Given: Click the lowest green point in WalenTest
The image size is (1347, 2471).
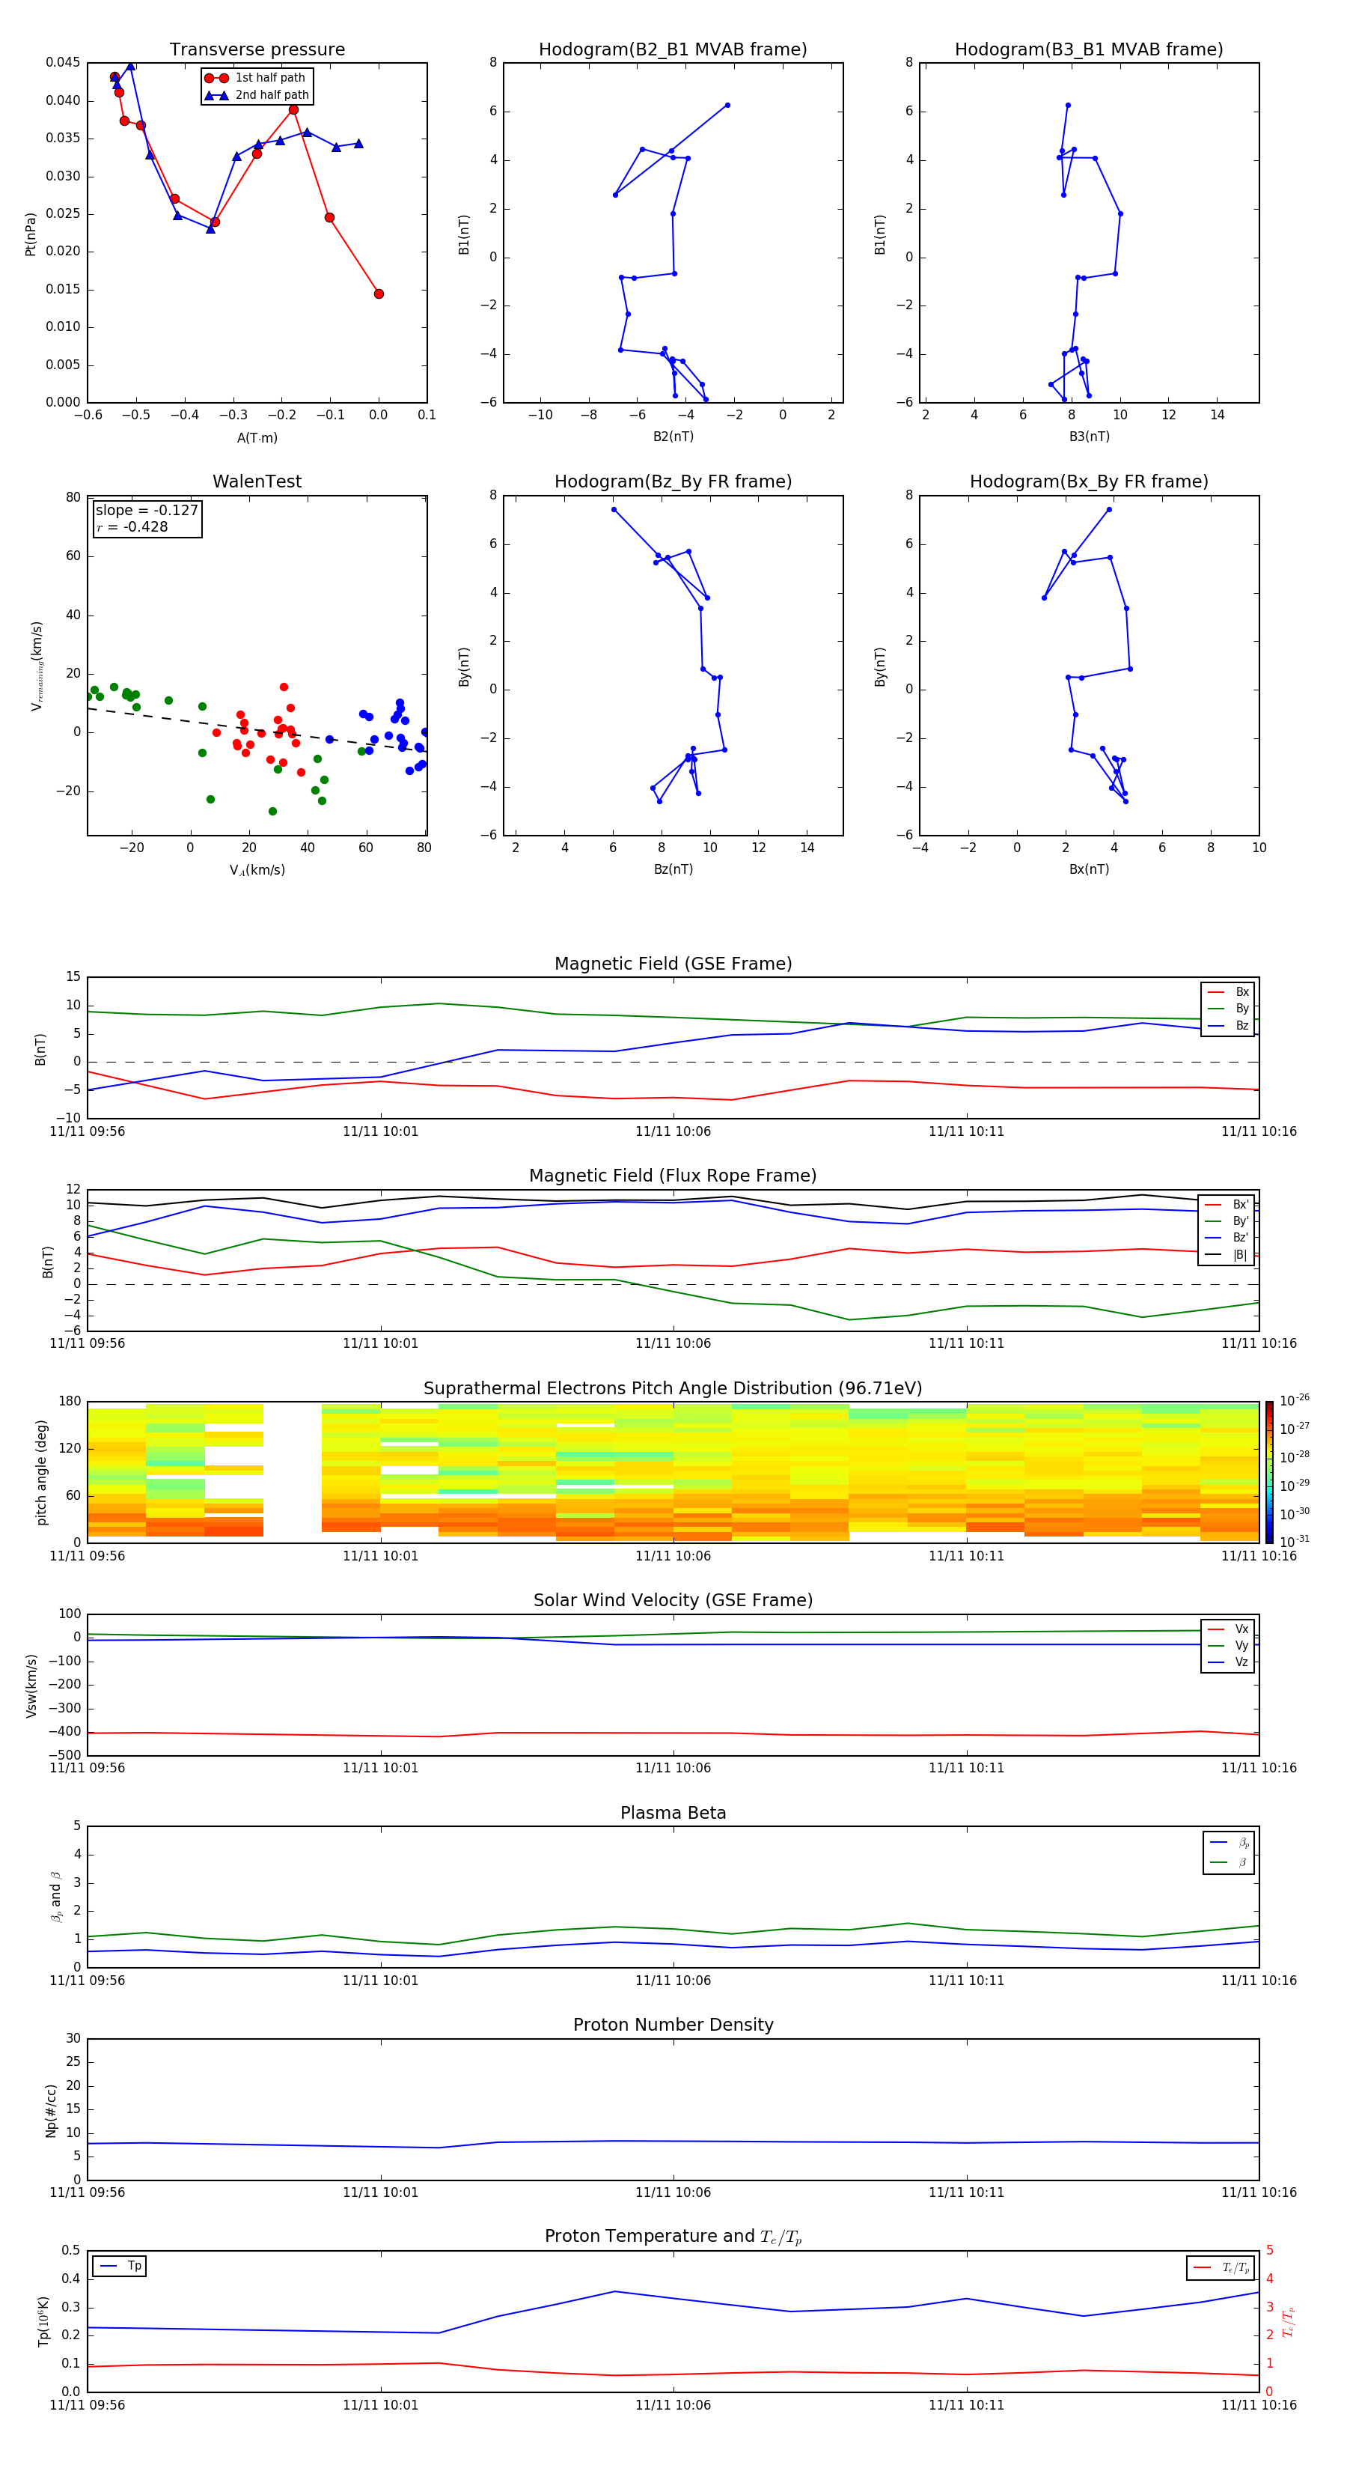Looking at the screenshot, I should pos(272,812).
